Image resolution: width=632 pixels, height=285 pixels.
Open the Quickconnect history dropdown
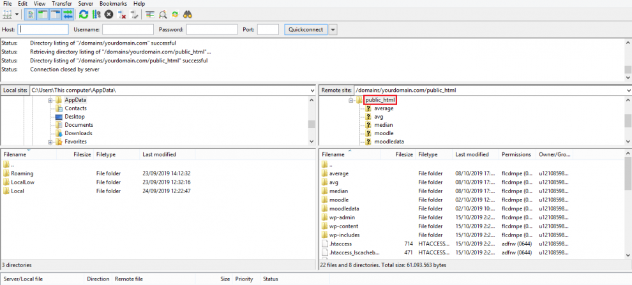click(x=333, y=29)
